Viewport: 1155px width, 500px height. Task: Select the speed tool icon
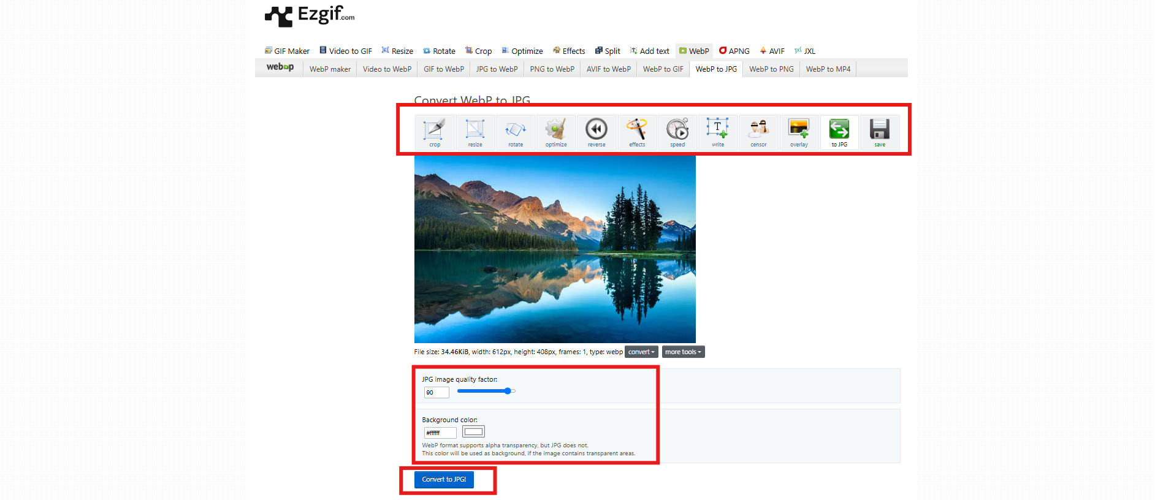click(677, 132)
